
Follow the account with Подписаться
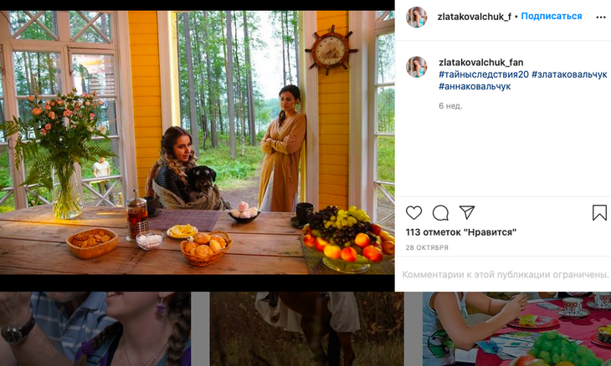click(552, 17)
